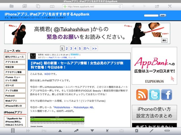Click the PN button in bottom toolbar
The width and height of the screenshot is (181, 135).
(x=44, y=131)
